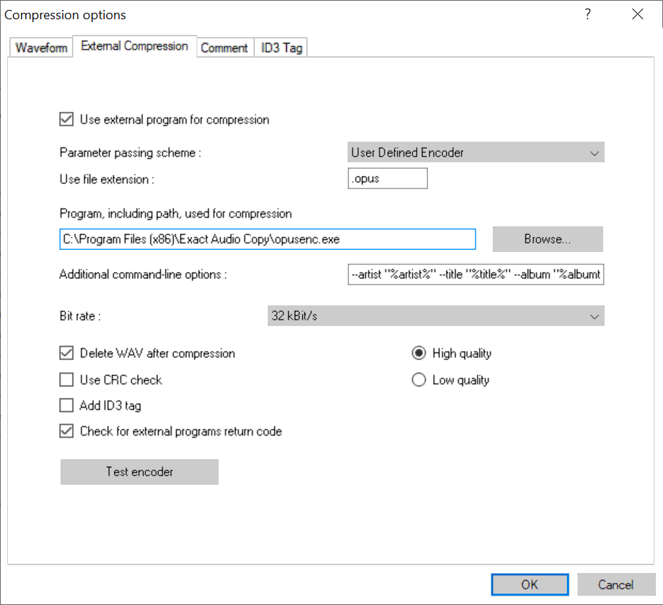Image resolution: width=663 pixels, height=605 pixels.
Task: Disable Check for external programs return code
Action: [67, 431]
